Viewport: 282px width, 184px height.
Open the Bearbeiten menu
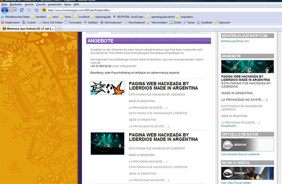pyautogui.click(x=16, y=4)
